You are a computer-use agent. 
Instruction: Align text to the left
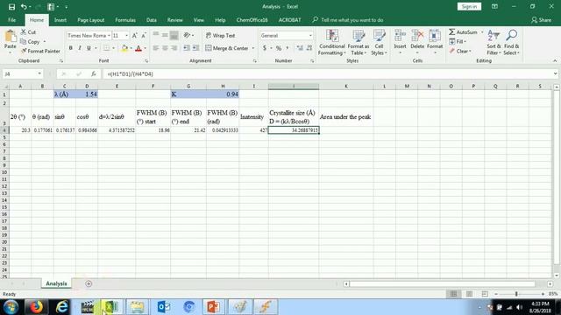[x=156, y=48]
